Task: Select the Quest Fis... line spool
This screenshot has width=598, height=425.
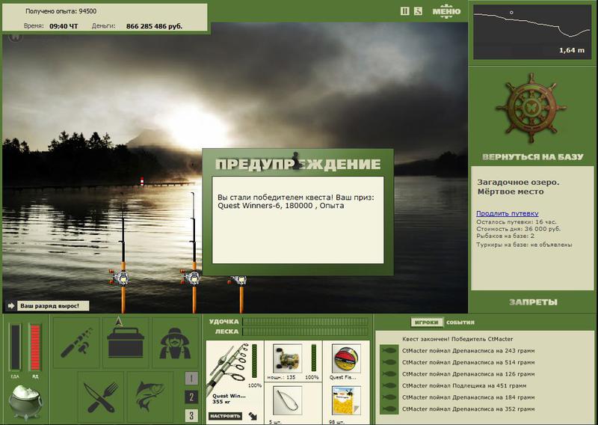Action: (x=346, y=358)
